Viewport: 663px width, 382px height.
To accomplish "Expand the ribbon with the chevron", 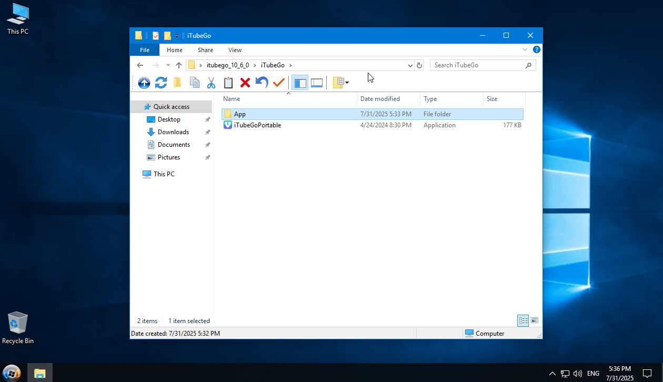I will [x=525, y=49].
